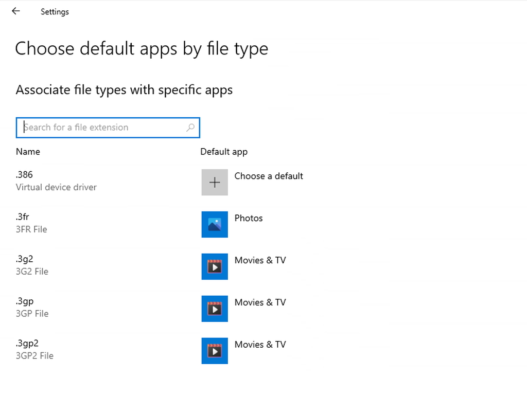Click Movies & TV icon for .3g2

[x=215, y=266]
